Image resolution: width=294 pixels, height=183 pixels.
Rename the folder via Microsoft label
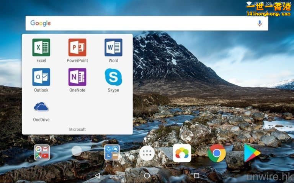point(77,129)
